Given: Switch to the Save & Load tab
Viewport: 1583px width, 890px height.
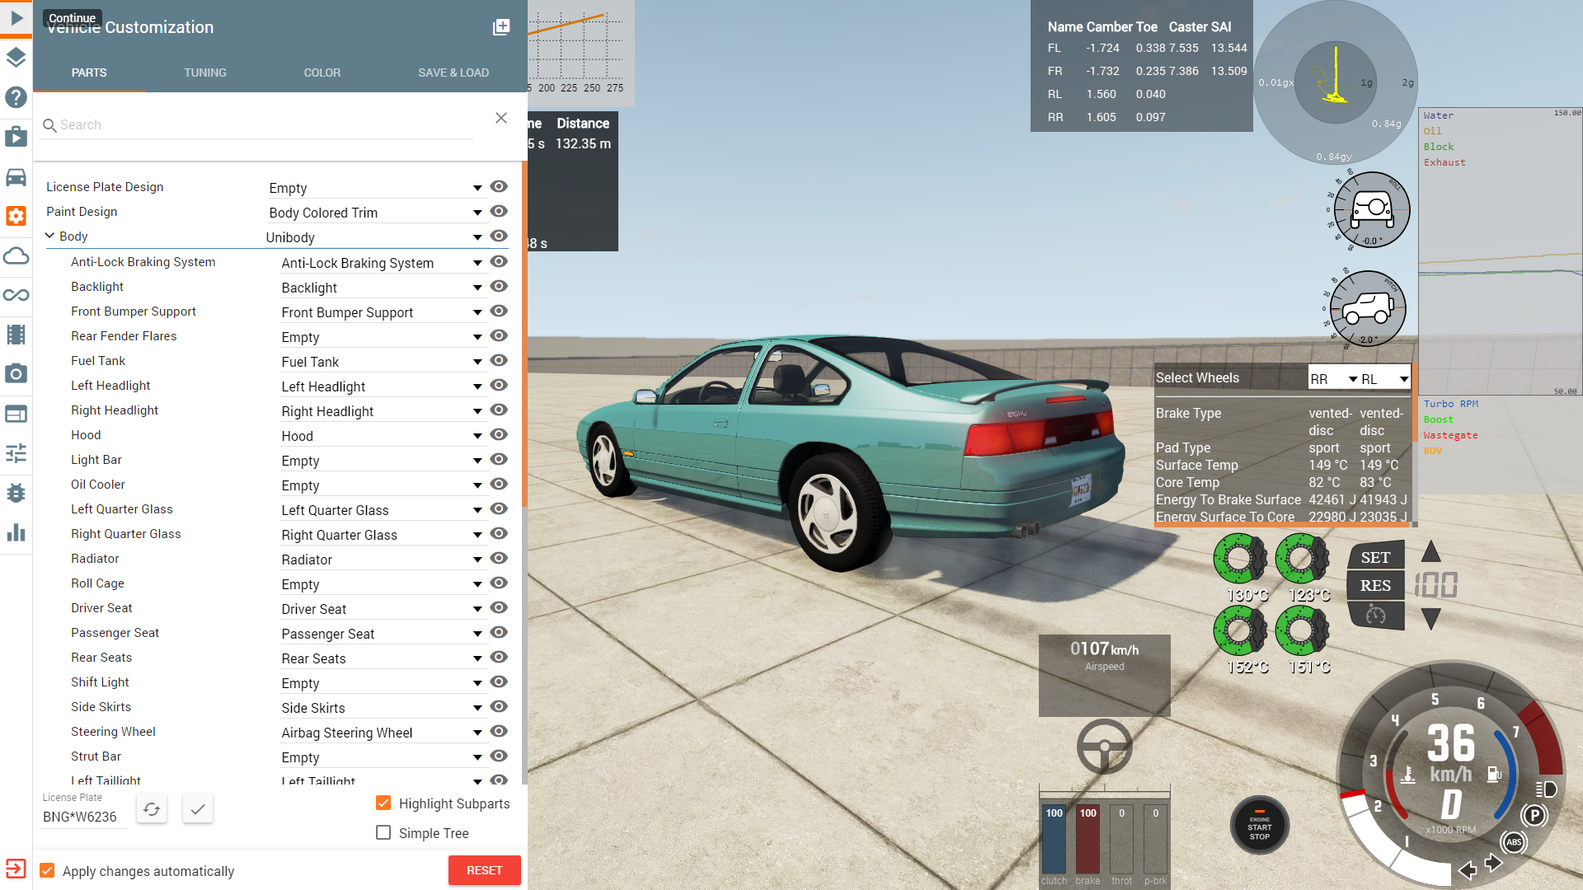Looking at the screenshot, I should pyautogui.click(x=453, y=73).
